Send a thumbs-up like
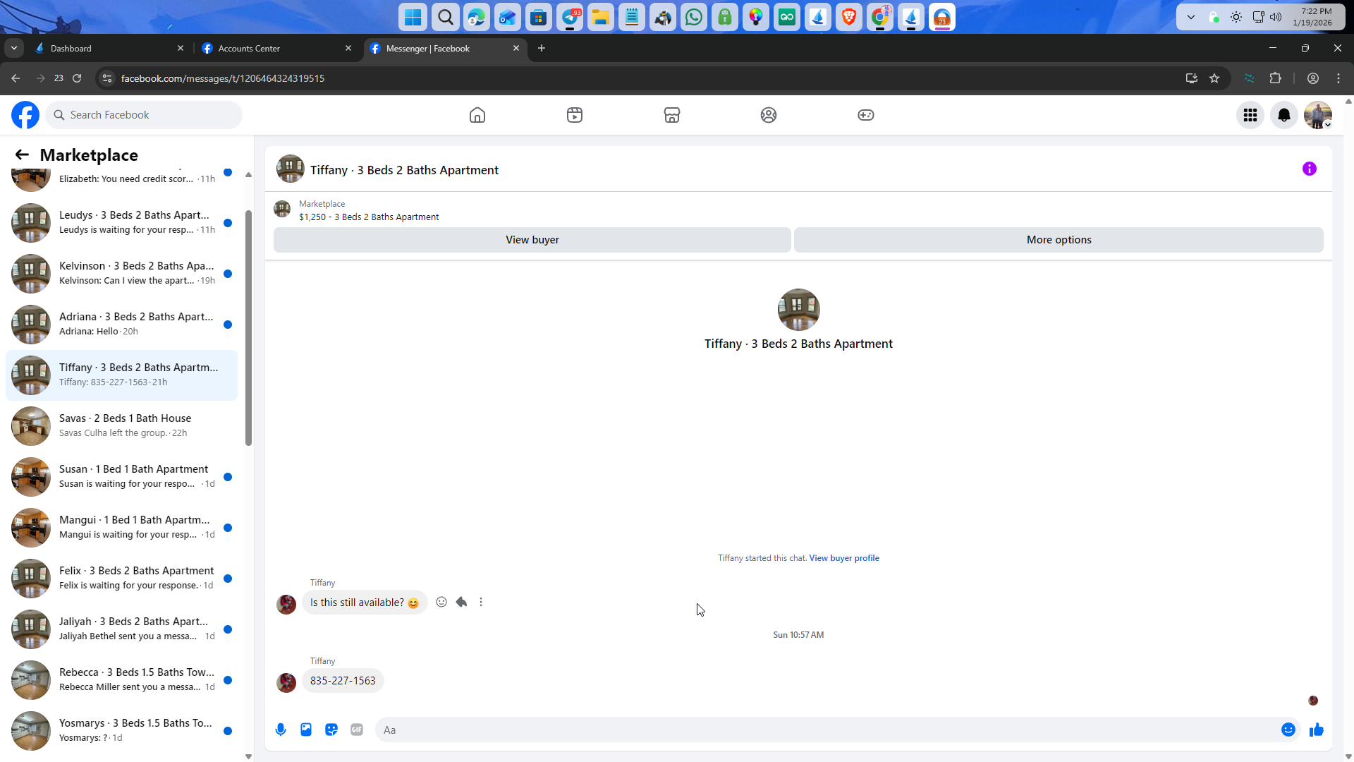The image size is (1354, 762). [x=1316, y=730]
